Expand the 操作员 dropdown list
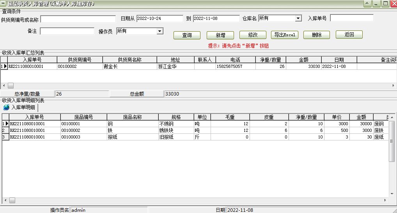The image size is (397, 213). [x=160, y=31]
